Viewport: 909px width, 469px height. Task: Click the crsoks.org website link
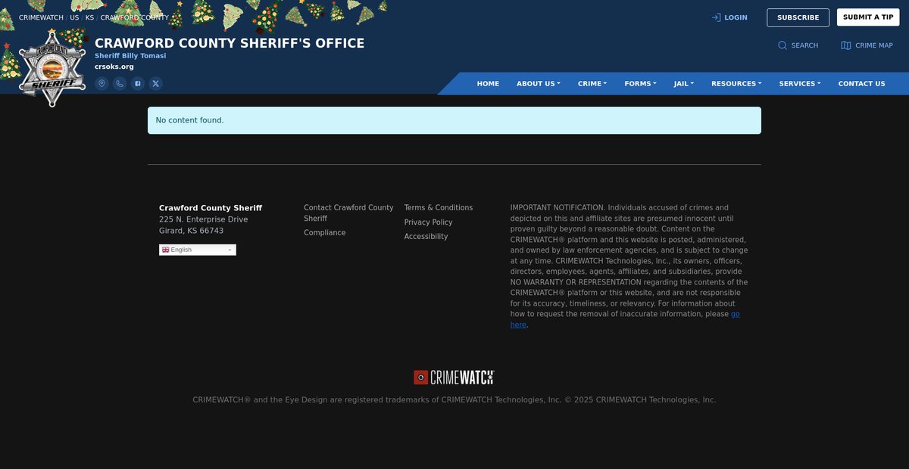tap(114, 67)
